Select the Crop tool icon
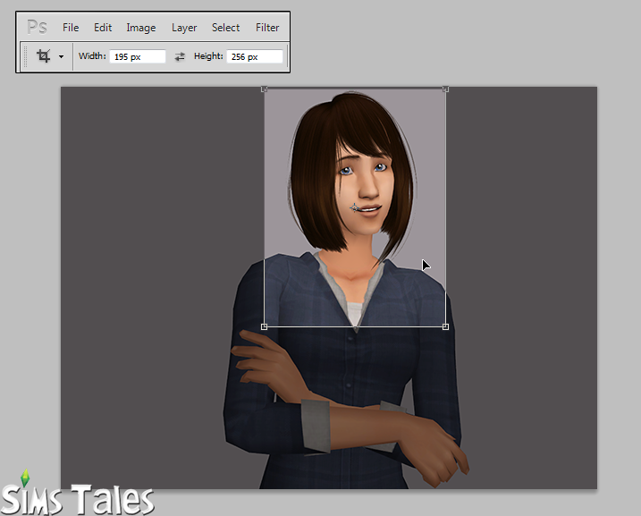 pos(44,55)
